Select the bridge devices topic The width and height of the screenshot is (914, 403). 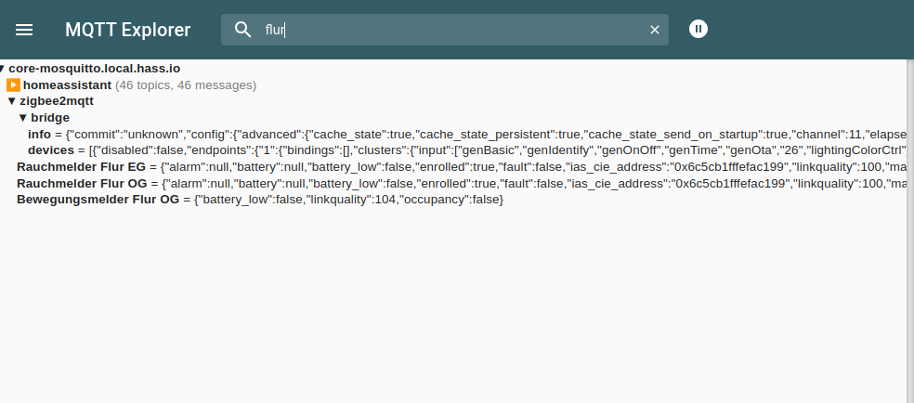[51, 150]
